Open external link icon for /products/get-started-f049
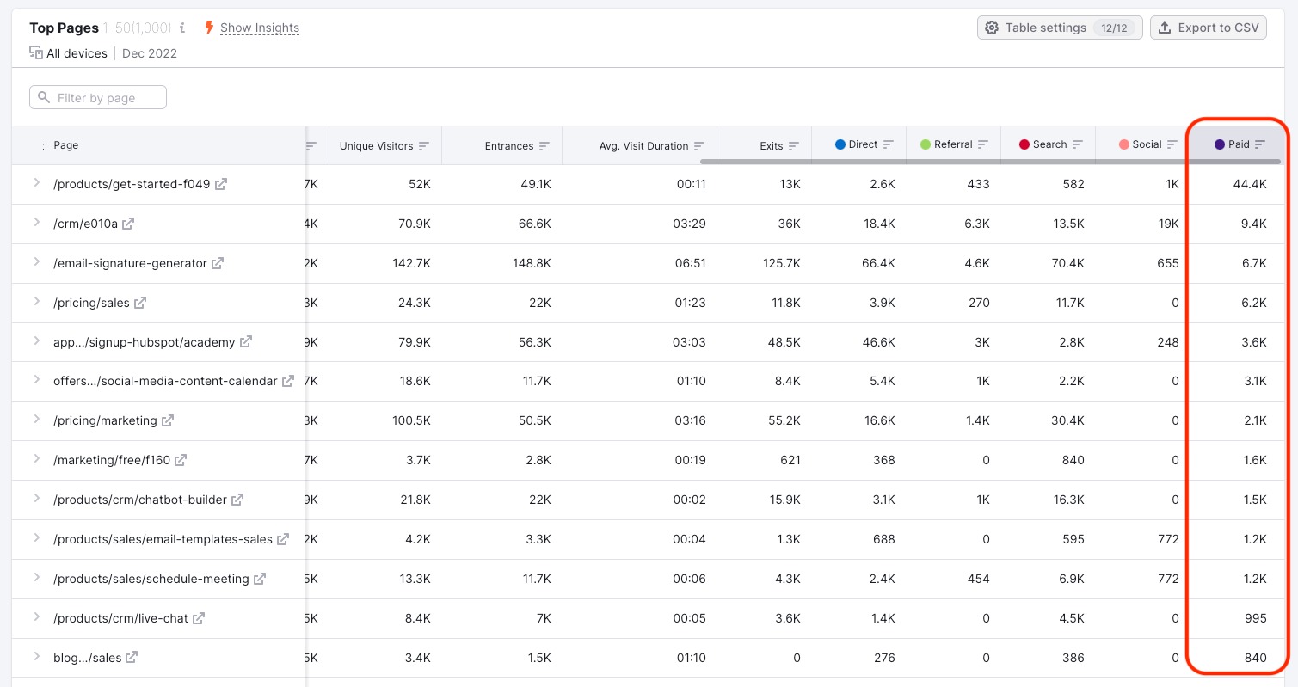 [x=221, y=184]
